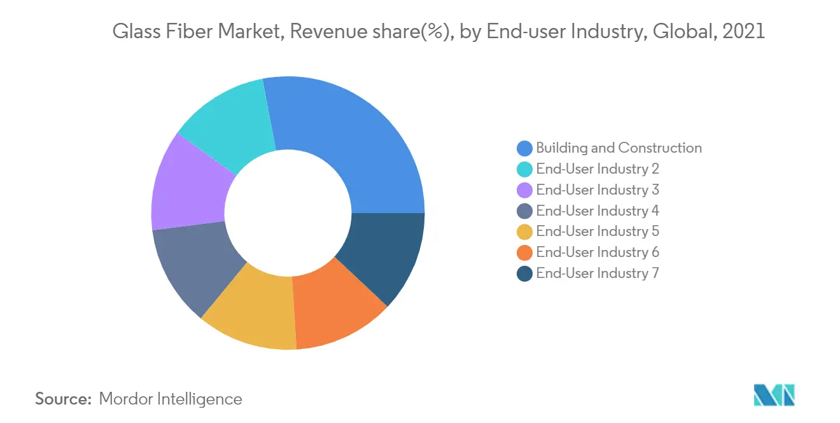Image resolution: width=840 pixels, height=423 pixels.
Task: Click the End-User Industry 4 gray-blue legend dot
Action: (x=525, y=211)
